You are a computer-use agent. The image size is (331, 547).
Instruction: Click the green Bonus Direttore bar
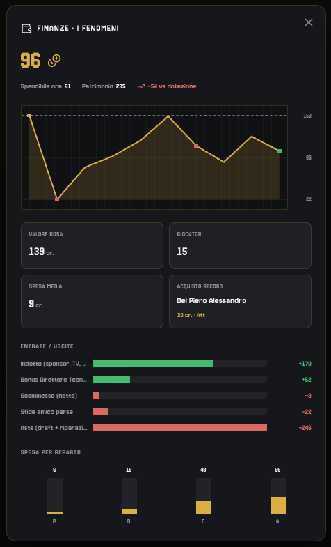click(111, 380)
